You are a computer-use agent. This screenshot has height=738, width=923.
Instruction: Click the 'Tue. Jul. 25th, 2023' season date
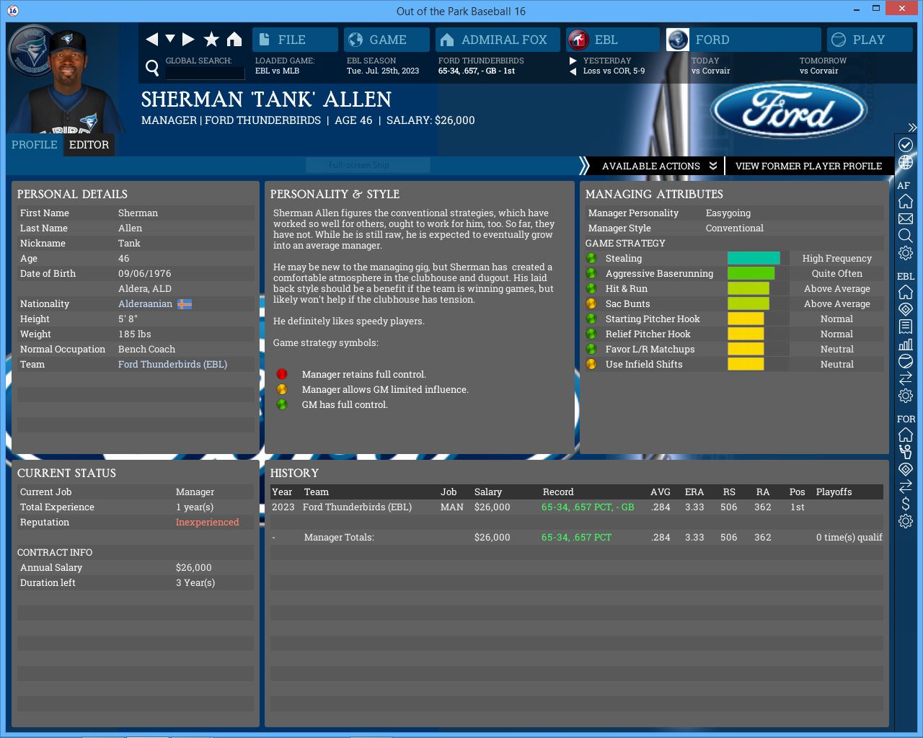point(383,71)
